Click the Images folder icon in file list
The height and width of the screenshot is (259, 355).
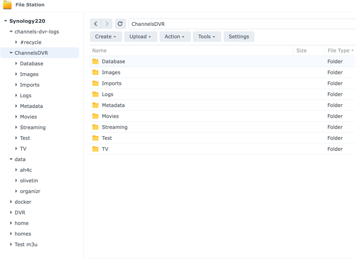click(x=95, y=73)
